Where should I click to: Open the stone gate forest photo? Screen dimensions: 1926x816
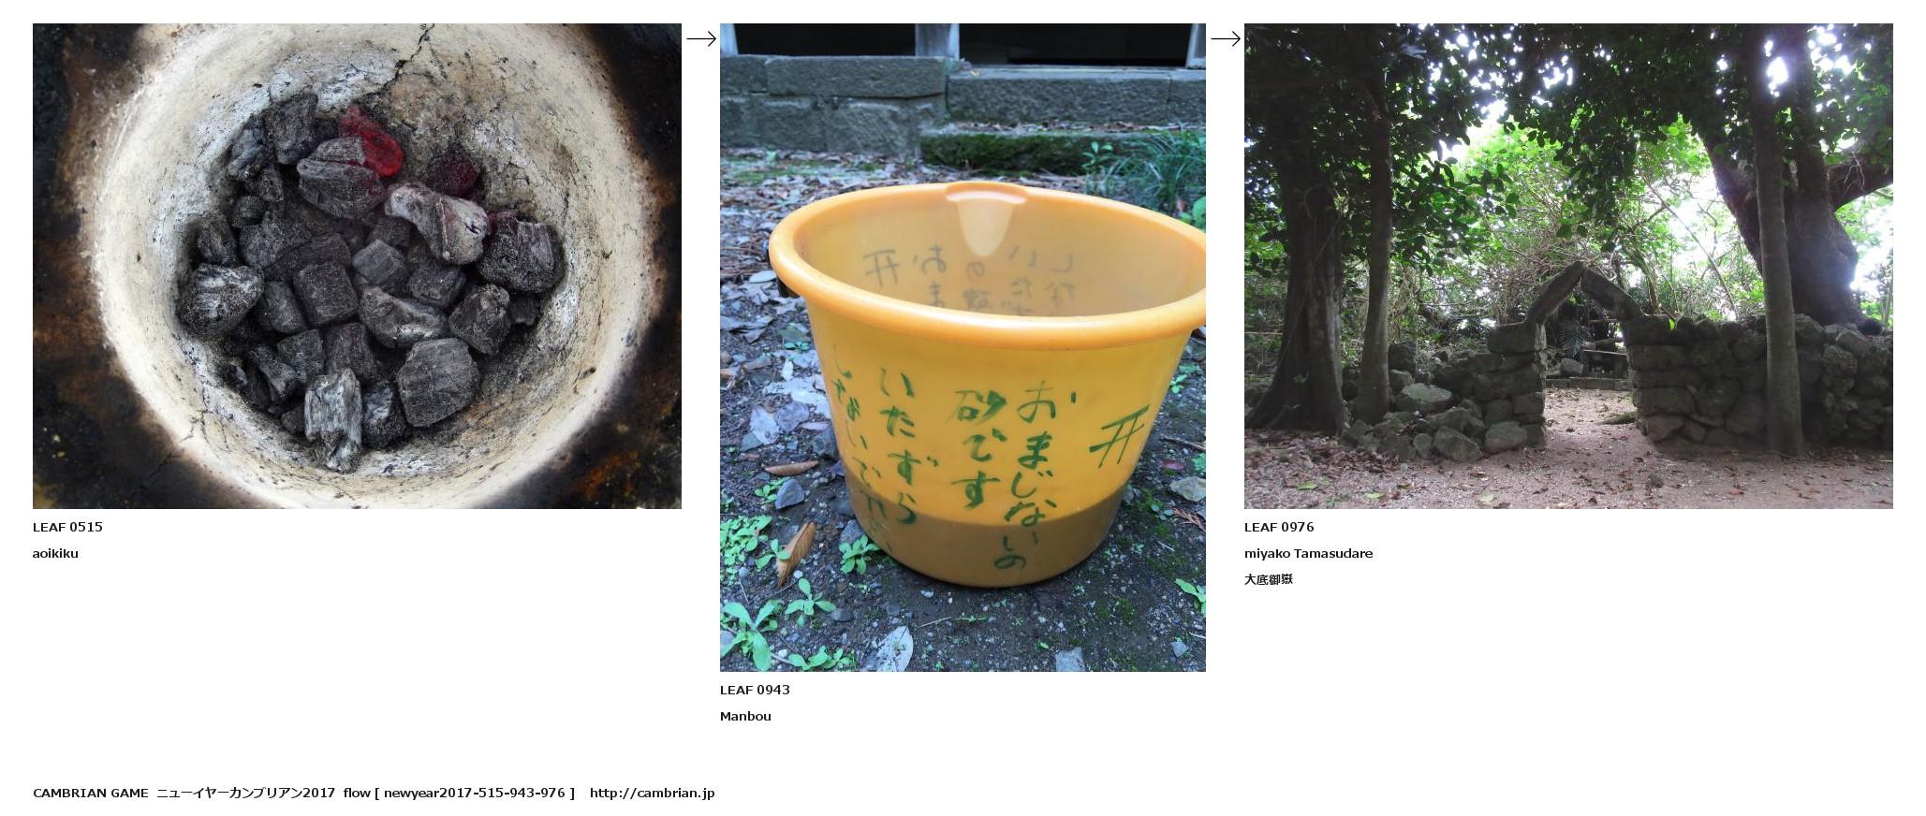point(1568,266)
